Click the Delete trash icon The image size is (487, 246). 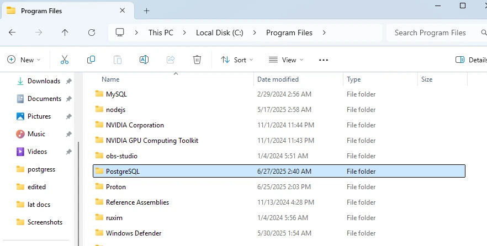tap(197, 60)
